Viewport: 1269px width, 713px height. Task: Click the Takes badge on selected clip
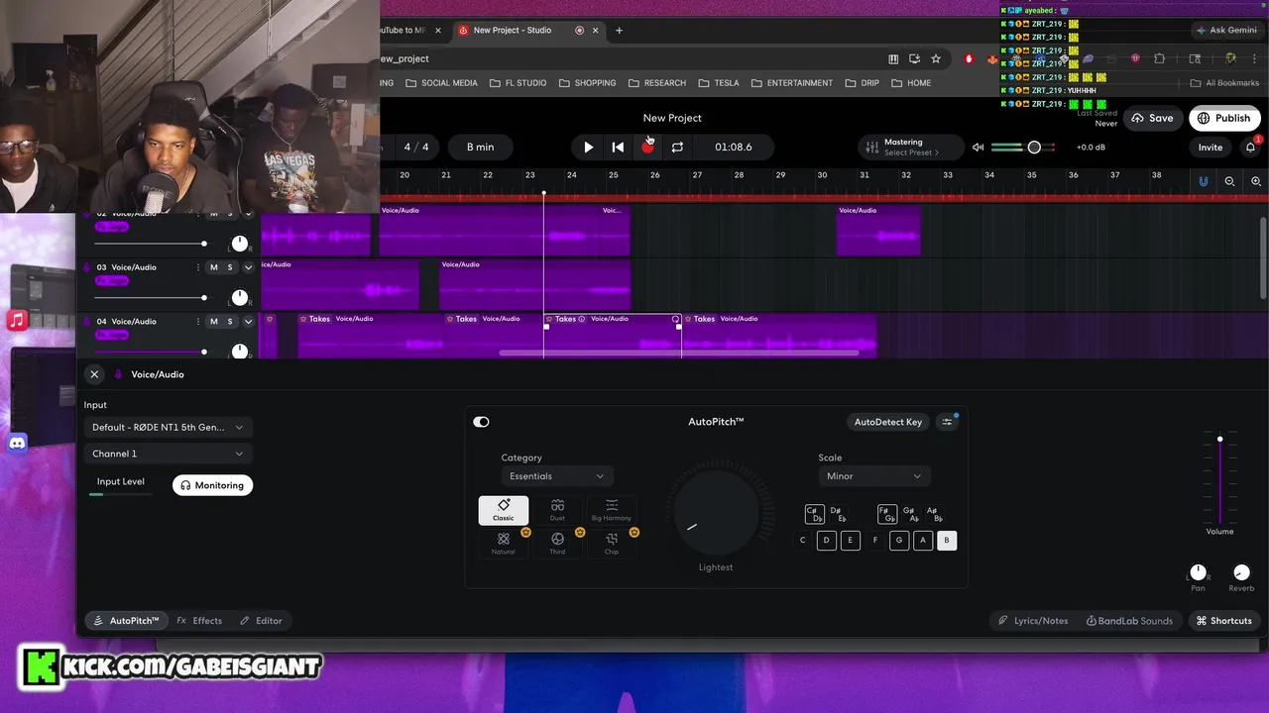pos(565,319)
